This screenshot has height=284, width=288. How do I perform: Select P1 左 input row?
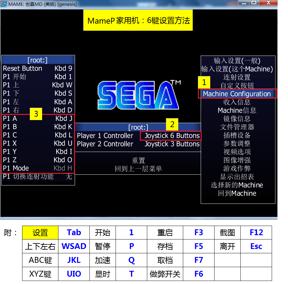click(38, 102)
